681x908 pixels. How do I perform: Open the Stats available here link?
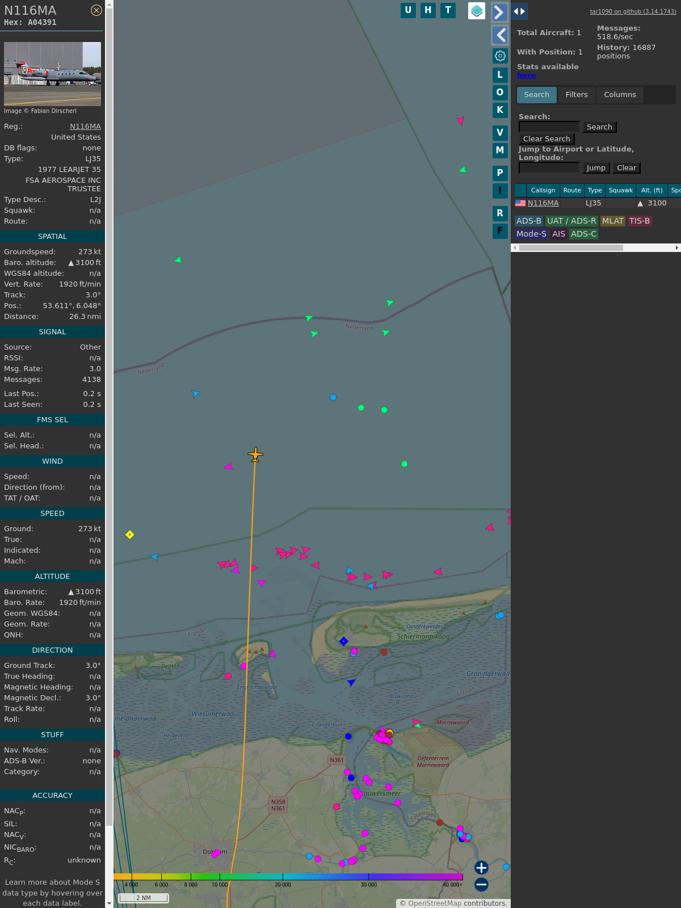526,75
